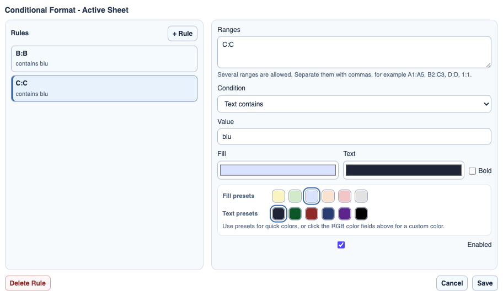The image size is (503, 296).
Task: Choose the yellow fill preset
Action: 278,196
